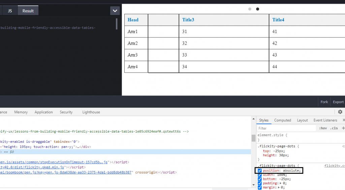Click the Title3 column header

pyautogui.click(x=224, y=20)
